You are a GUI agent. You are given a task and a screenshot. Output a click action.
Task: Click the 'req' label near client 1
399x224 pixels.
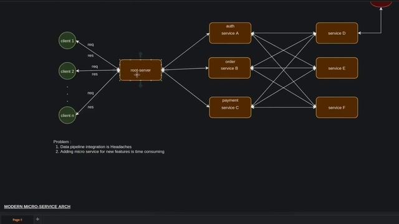click(90, 44)
